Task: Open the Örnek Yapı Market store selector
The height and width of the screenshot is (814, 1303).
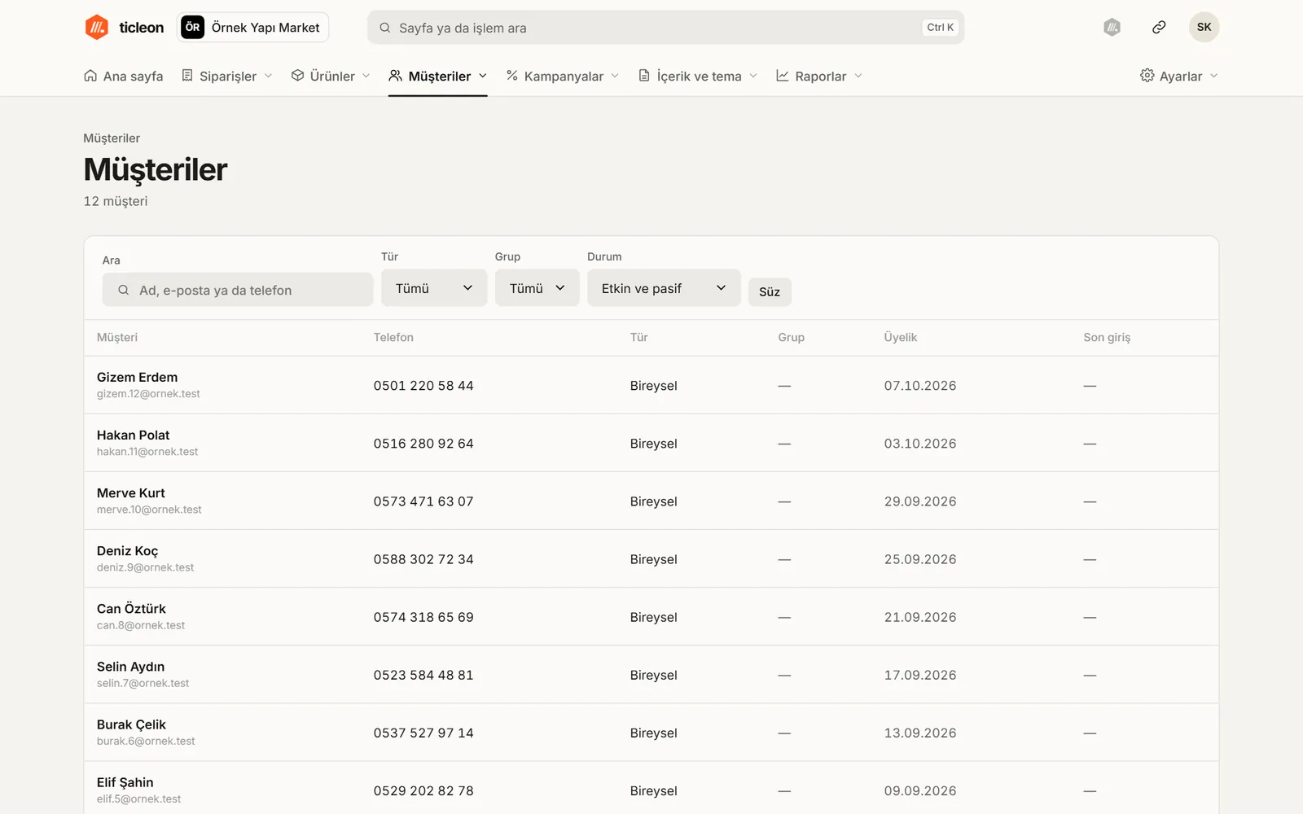Action: point(253,27)
